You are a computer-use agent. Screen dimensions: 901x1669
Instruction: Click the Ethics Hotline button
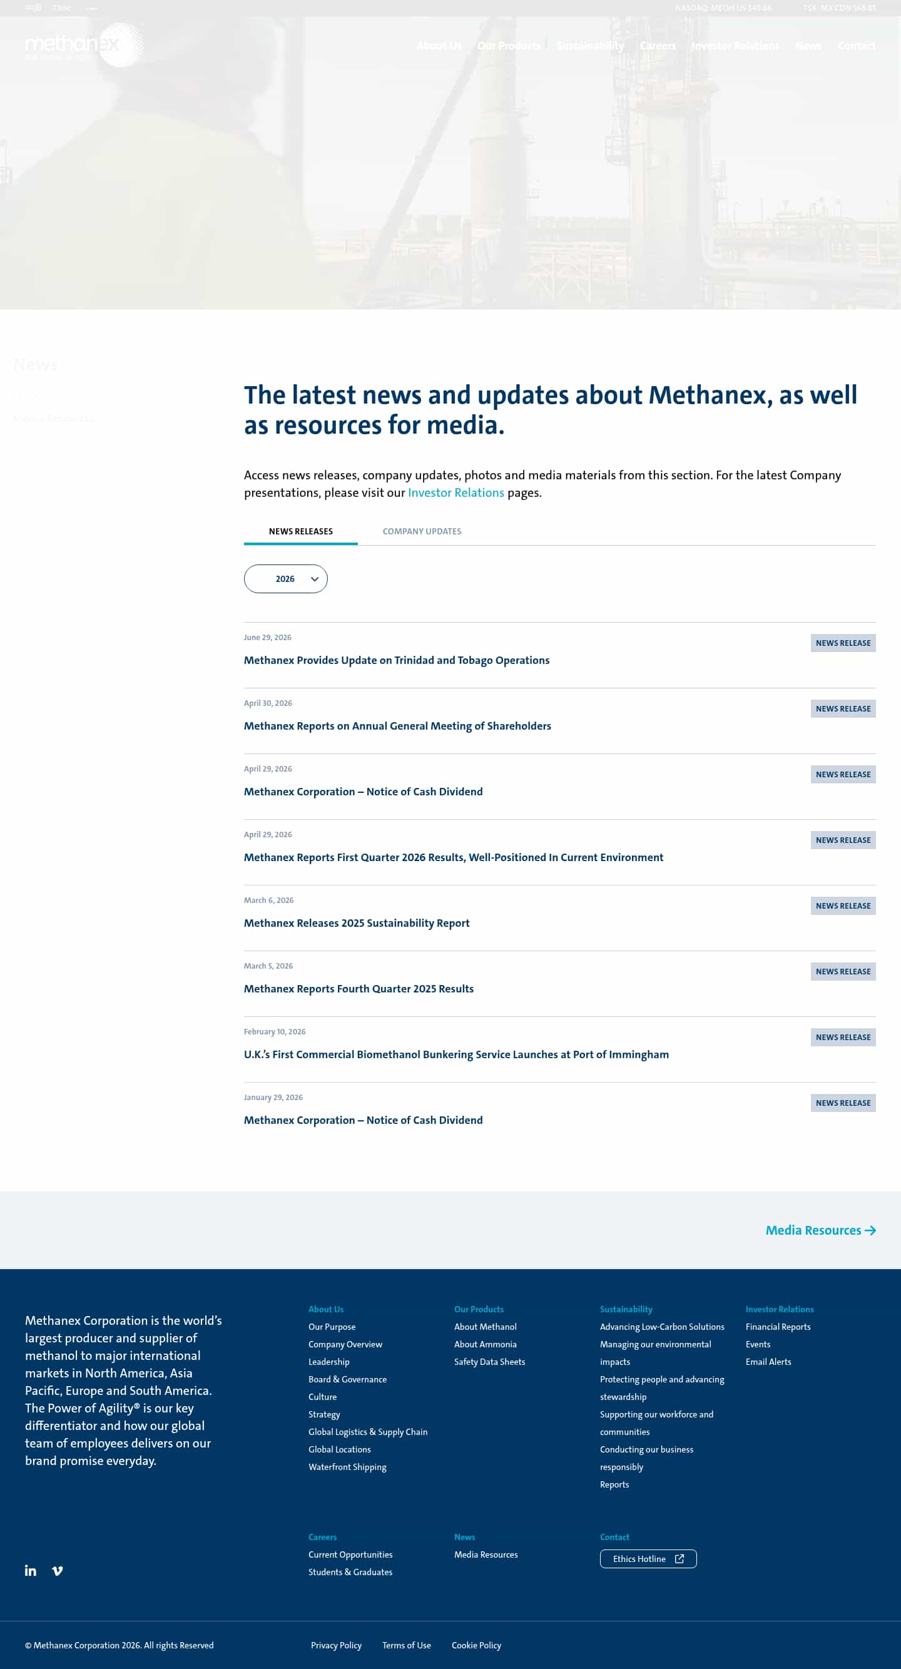[x=648, y=1559]
